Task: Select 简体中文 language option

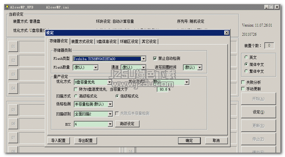Action: click(246, 64)
